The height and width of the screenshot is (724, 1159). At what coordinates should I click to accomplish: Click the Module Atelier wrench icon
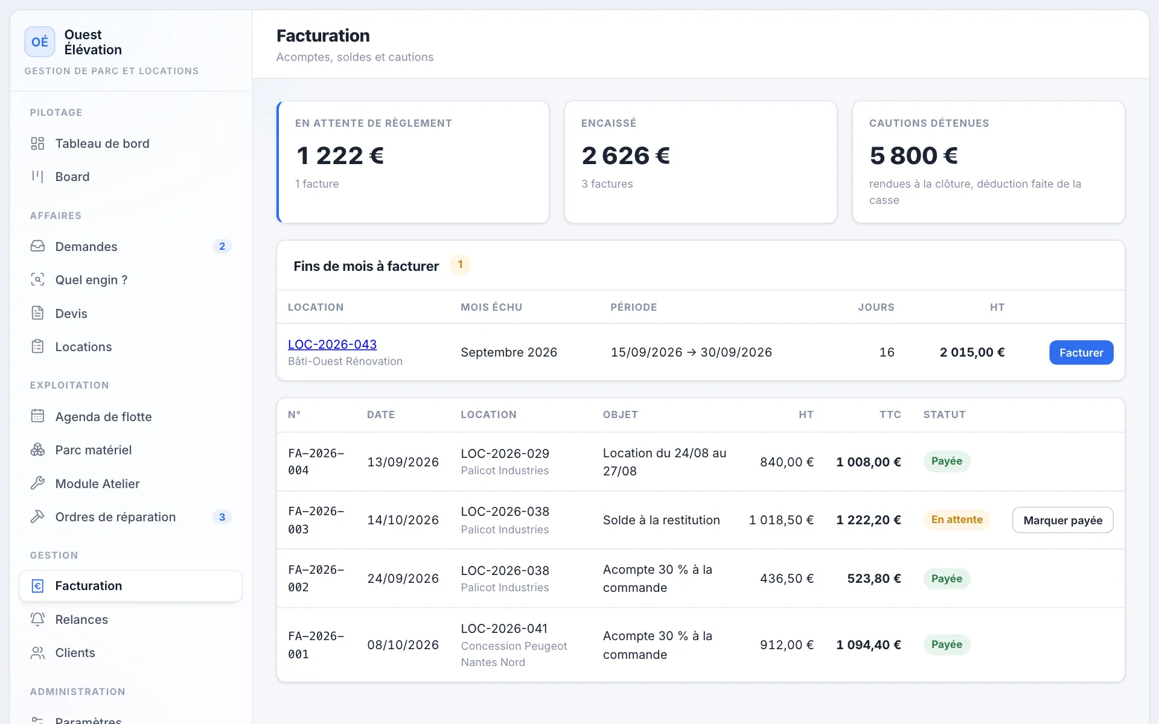click(x=37, y=483)
